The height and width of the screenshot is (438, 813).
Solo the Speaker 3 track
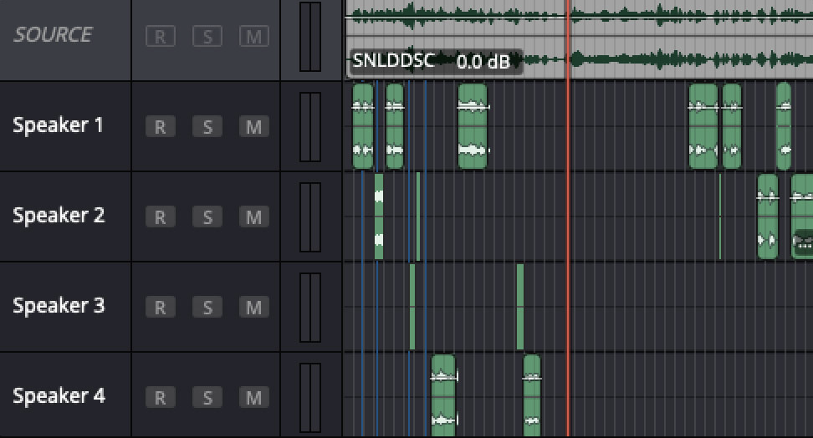pos(207,307)
